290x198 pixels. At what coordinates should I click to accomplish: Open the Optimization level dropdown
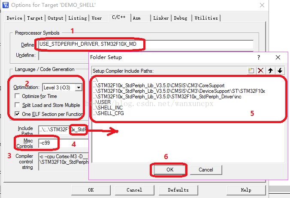[79, 87]
